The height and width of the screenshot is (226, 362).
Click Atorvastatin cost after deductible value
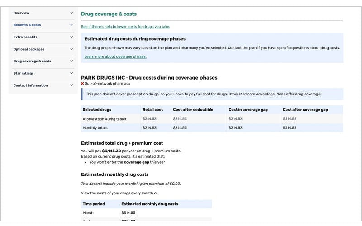(180, 119)
